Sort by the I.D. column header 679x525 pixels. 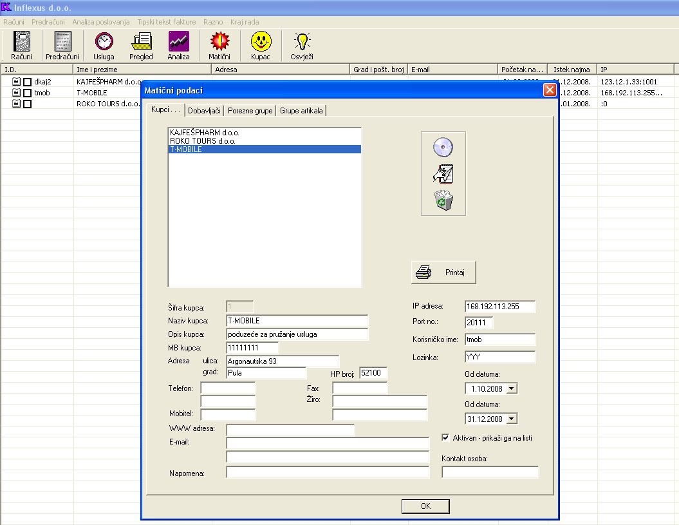[37, 70]
